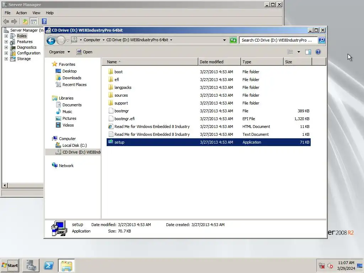Viewport: 364px width, 273px height.
Task: Open the Start menu
Action: click(x=10, y=265)
